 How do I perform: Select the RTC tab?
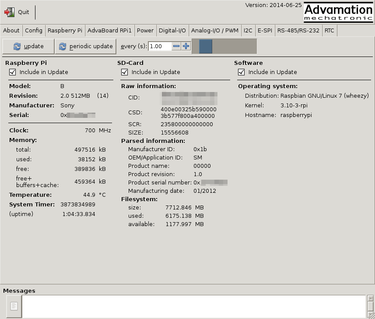[x=329, y=31]
